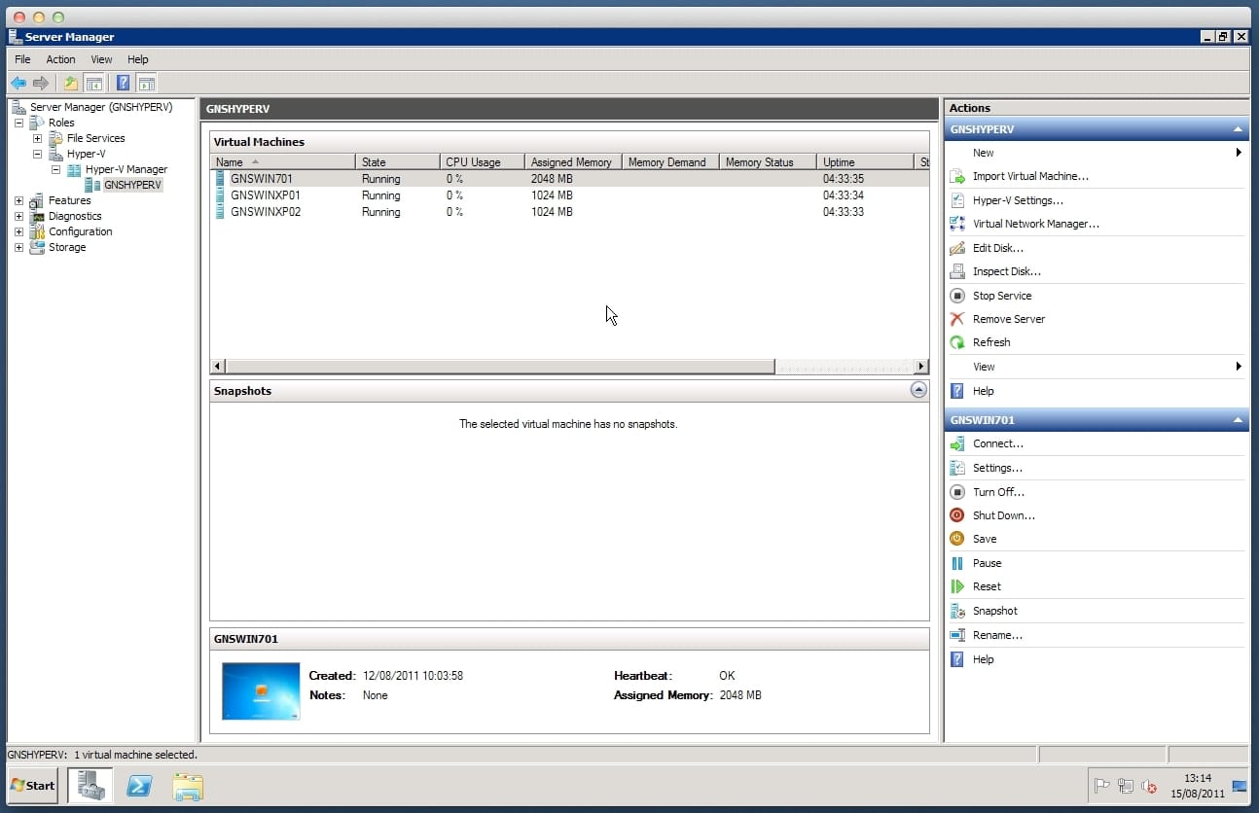The height and width of the screenshot is (813, 1259).
Task: Click the Pause icon
Action: [956, 563]
